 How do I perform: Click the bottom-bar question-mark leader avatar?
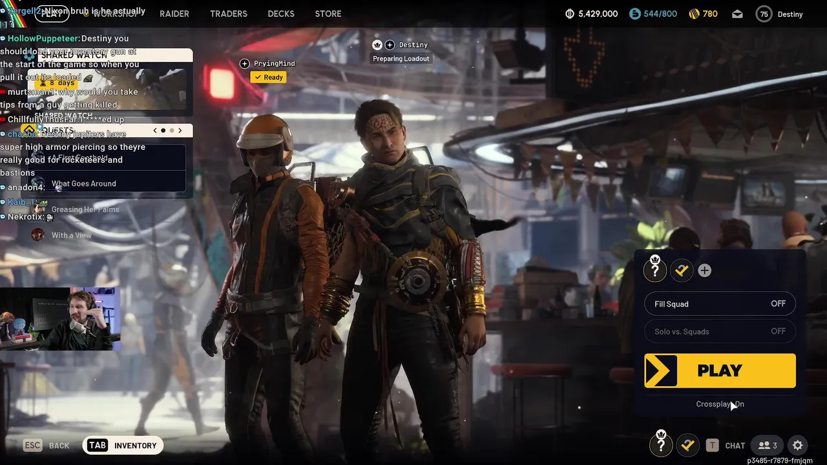tap(661, 445)
